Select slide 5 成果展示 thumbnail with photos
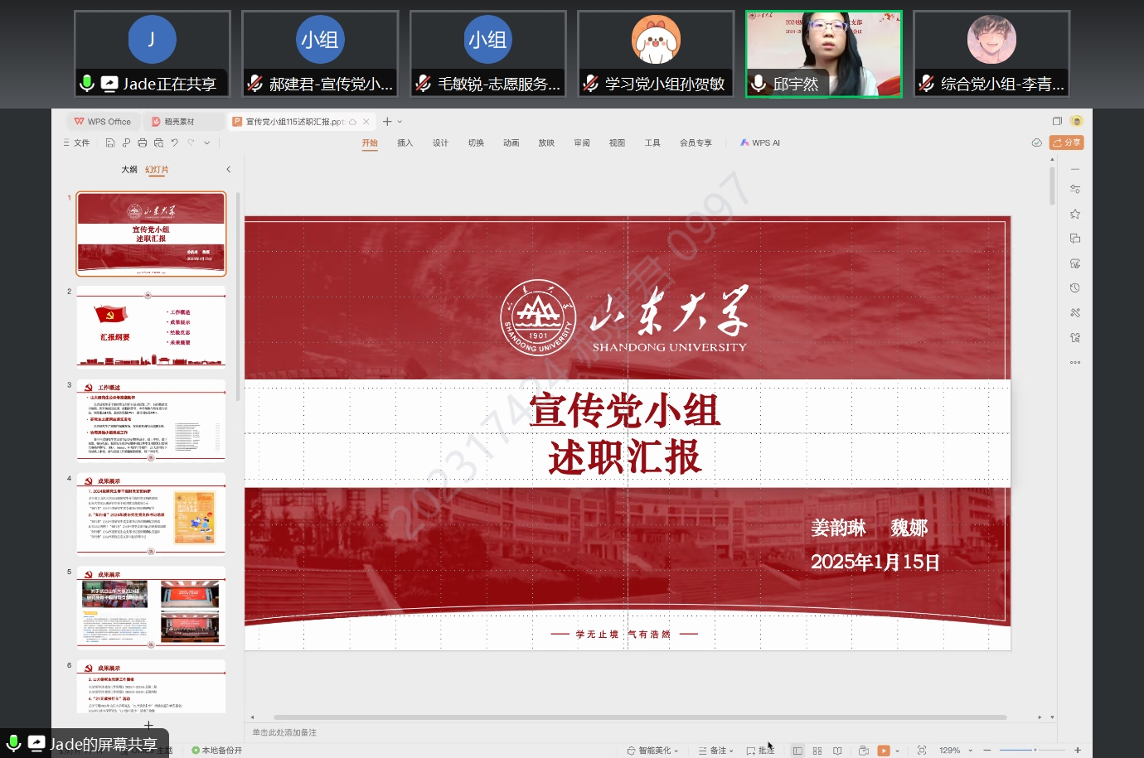Viewport: 1144px width, 758px height. pyautogui.click(x=151, y=607)
